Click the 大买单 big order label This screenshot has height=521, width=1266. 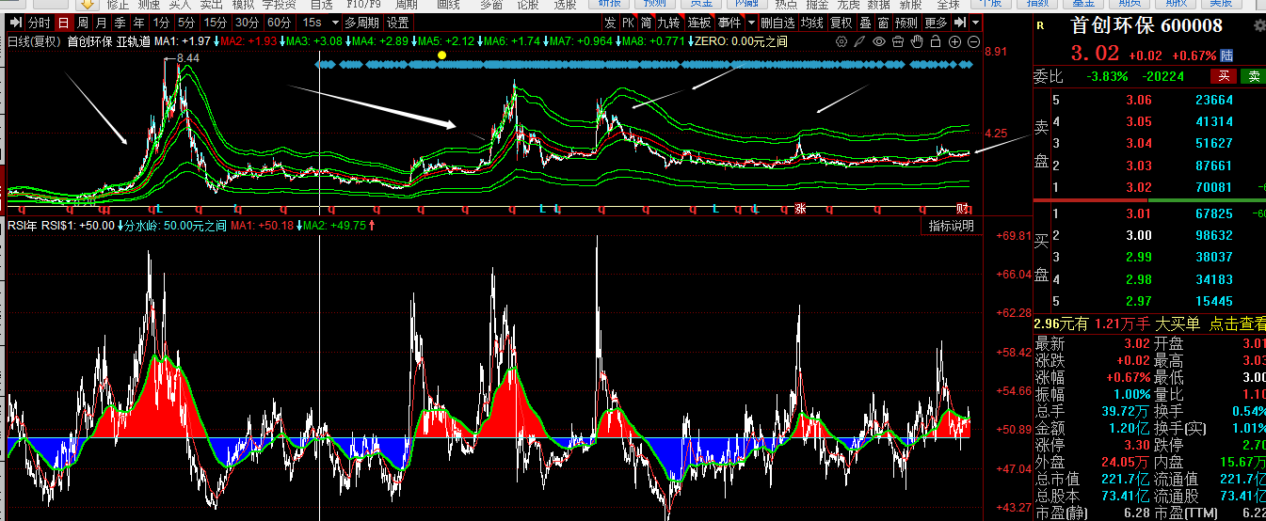[x=1178, y=324]
